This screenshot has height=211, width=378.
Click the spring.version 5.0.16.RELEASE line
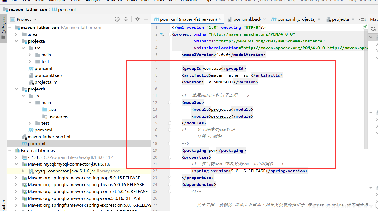pos(249,171)
